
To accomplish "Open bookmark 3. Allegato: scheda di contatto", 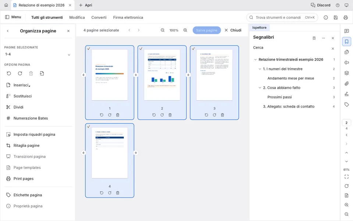I will pos(289,106).
